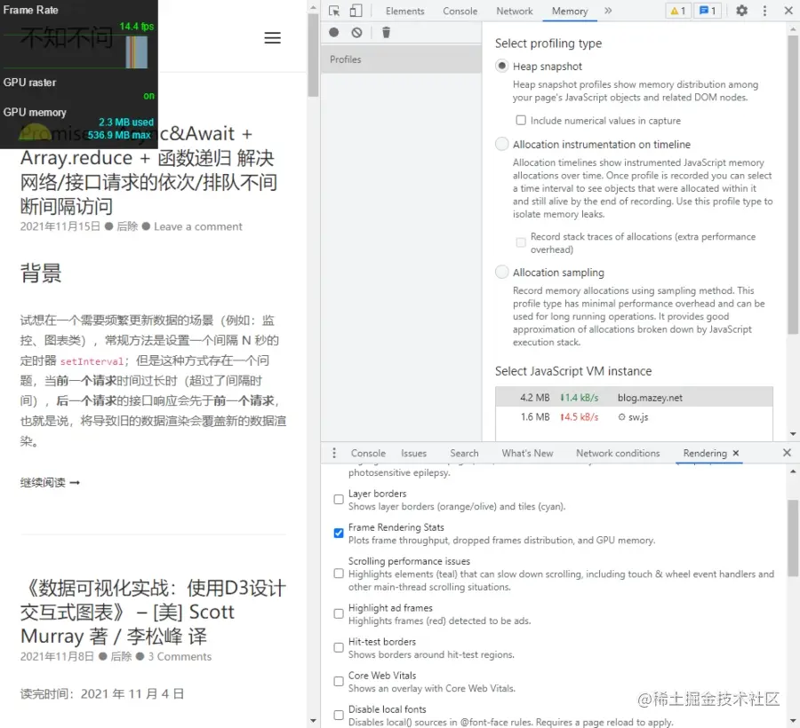Open the Issues drawer tab
Image resolution: width=800 pixels, height=728 pixels.
[x=413, y=453]
